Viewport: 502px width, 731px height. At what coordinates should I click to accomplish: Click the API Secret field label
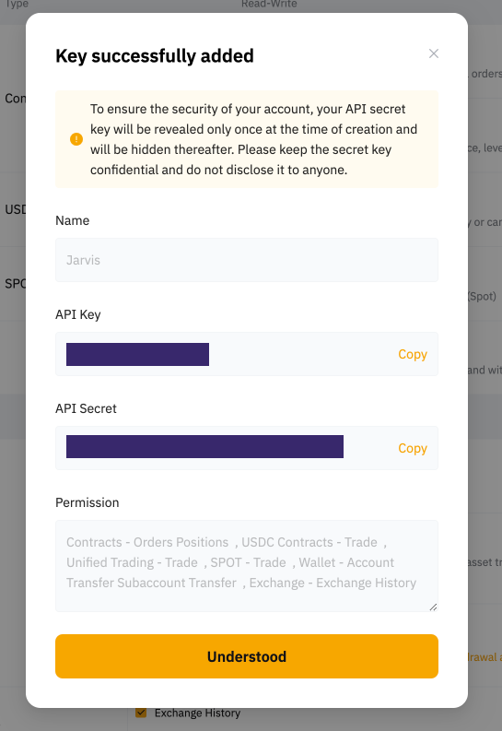pos(86,408)
